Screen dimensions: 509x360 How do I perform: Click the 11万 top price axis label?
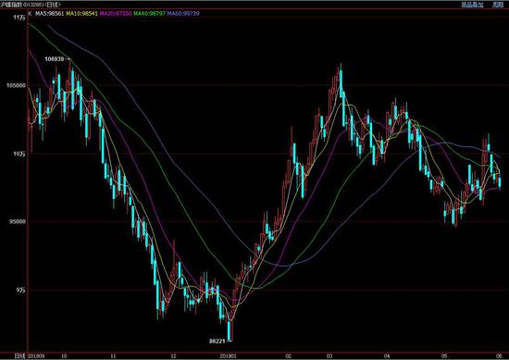(x=19, y=18)
